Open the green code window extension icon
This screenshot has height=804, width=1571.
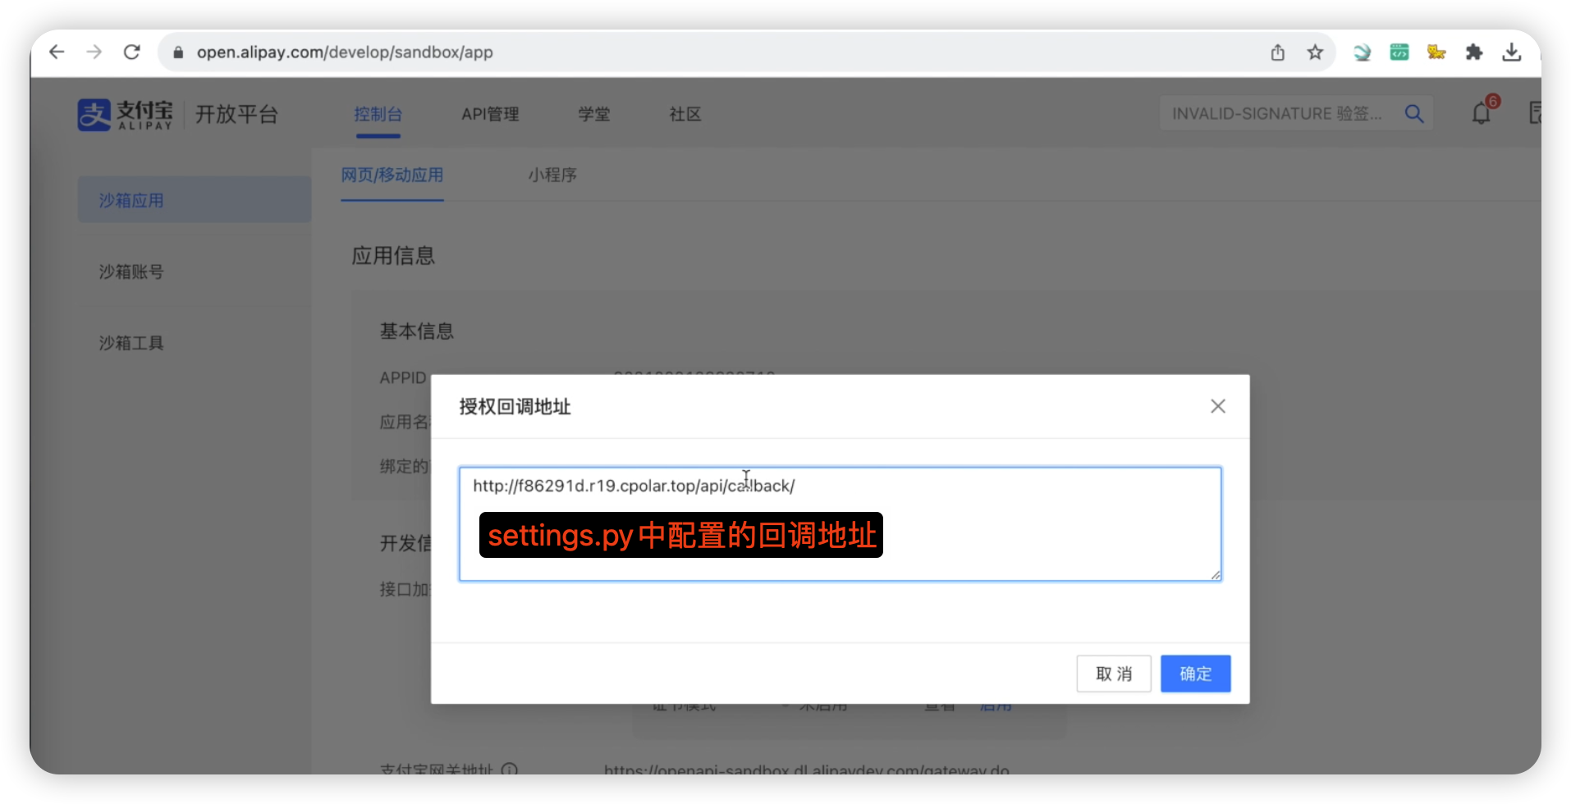1399,53
